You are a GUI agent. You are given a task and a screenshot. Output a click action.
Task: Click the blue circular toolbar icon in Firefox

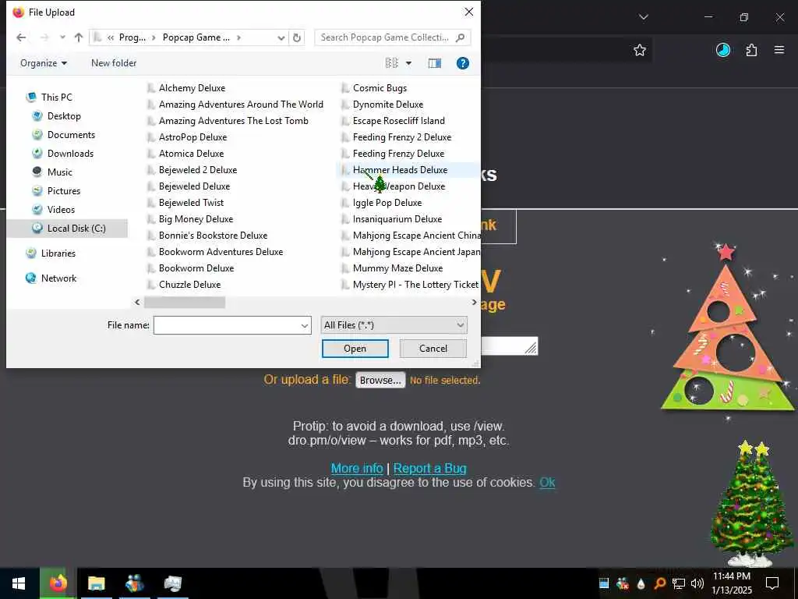pyautogui.click(x=722, y=50)
